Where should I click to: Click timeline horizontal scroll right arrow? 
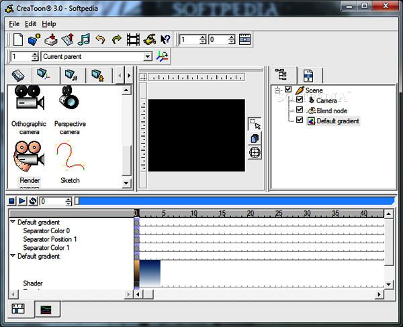pyautogui.click(x=379, y=294)
